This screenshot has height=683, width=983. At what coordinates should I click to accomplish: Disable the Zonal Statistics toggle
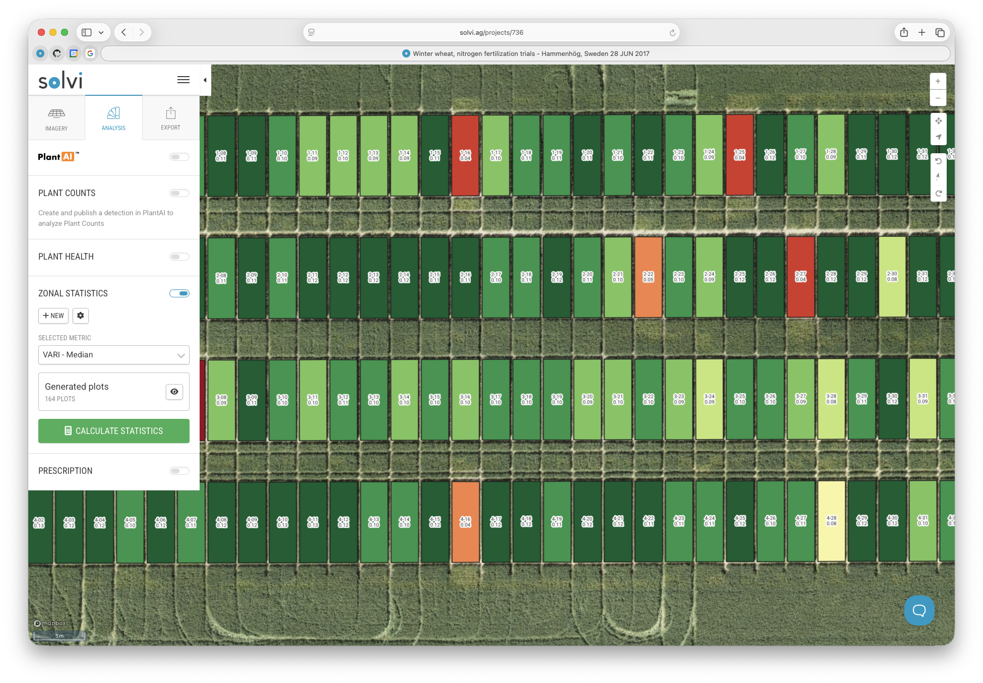tap(179, 293)
